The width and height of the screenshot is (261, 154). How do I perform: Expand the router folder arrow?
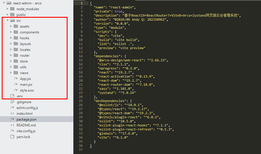click(11, 55)
